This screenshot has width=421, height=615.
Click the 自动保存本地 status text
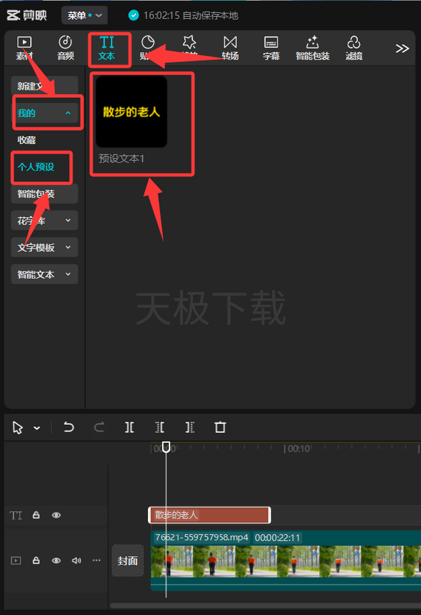coord(210,15)
